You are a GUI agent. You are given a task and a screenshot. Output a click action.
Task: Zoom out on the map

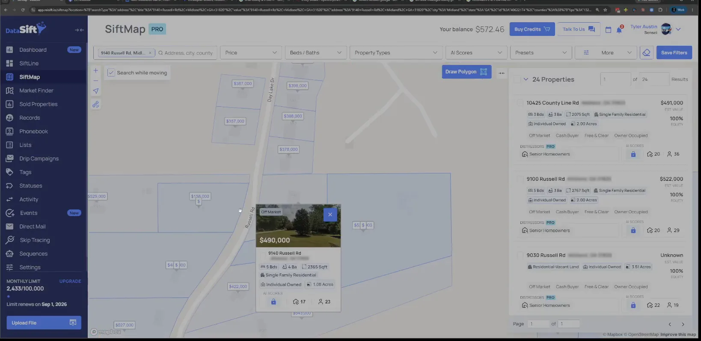pyautogui.click(x=96, y=80)
